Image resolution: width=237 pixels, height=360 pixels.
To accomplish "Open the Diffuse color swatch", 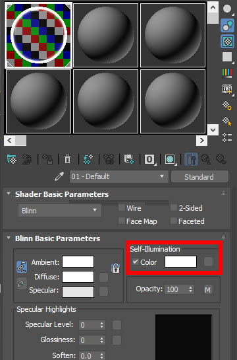I will [x=78, y=277].
